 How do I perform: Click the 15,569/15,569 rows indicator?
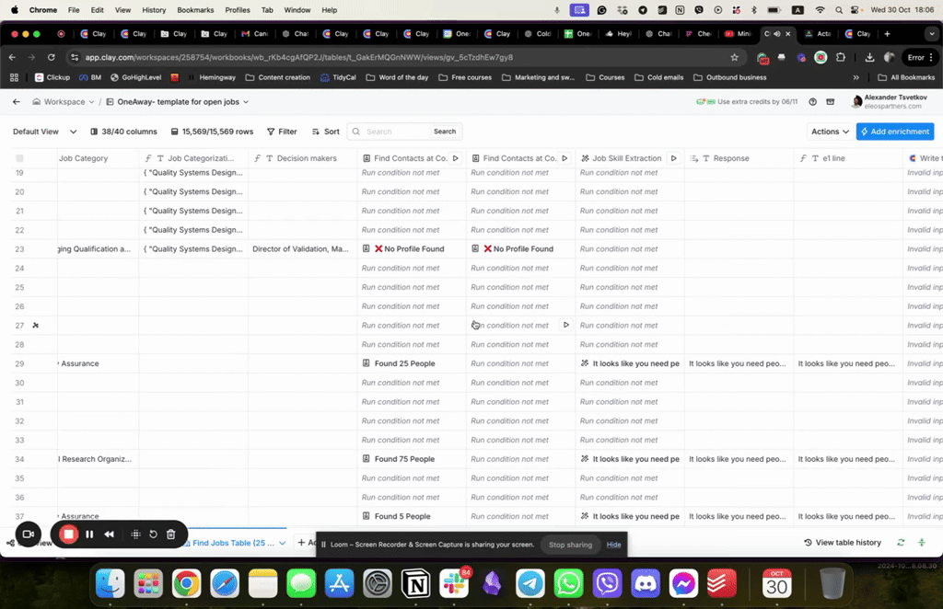click(212, 132)
